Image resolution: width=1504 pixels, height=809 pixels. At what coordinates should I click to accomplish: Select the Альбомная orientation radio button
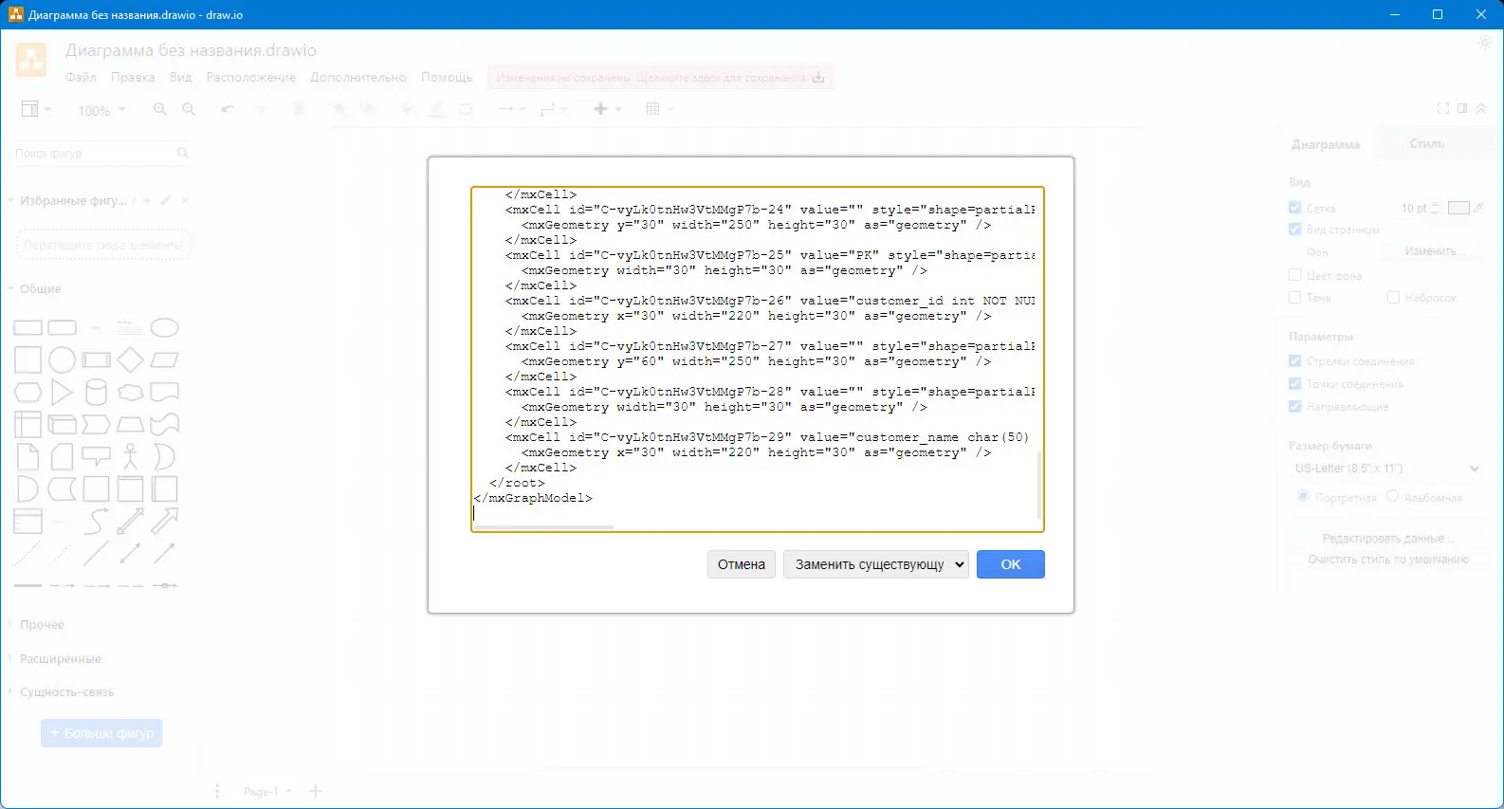(1392, 497)
